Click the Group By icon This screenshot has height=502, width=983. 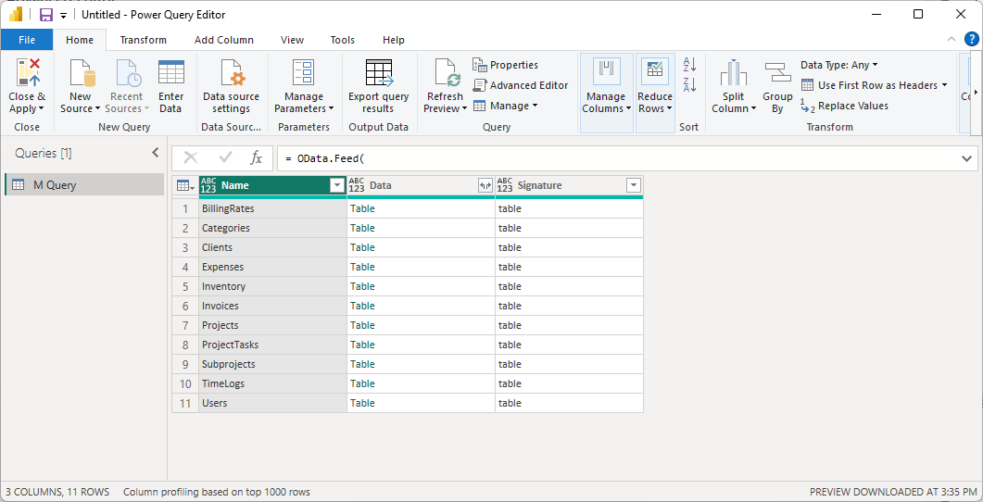click(778, 72)
